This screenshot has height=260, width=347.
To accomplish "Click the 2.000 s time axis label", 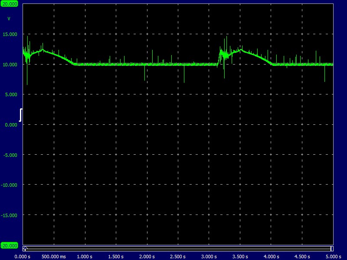I will pos(147,257).
